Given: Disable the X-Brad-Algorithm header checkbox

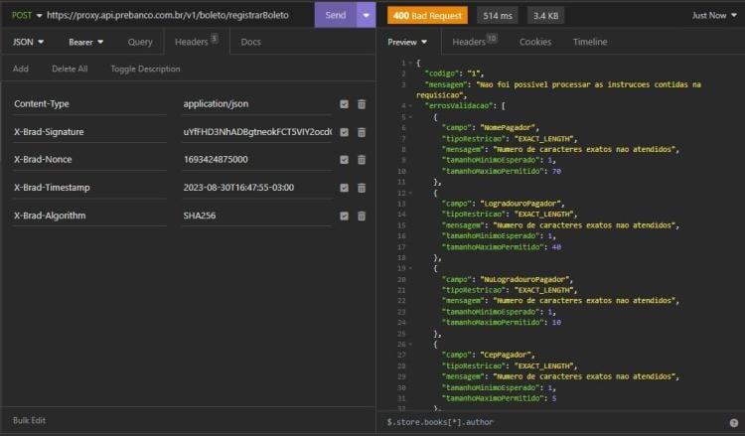Looking at the screenshot, I should [x=344, y=216].
